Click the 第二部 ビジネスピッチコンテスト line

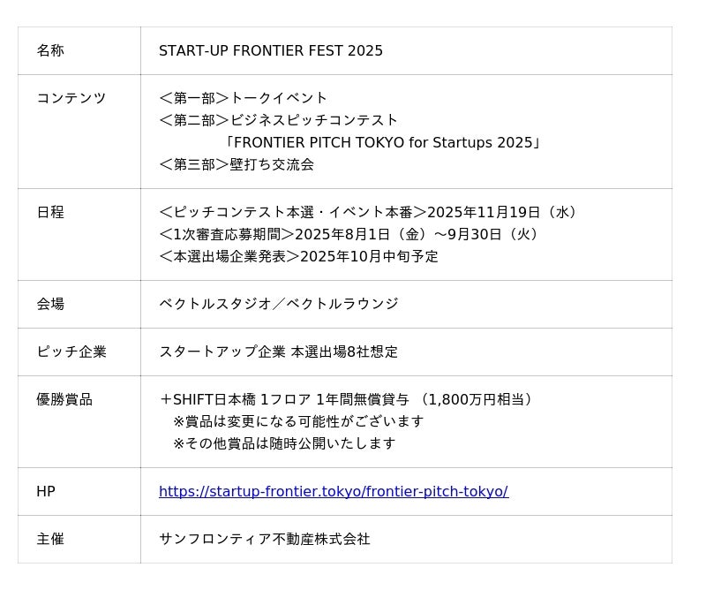[278, 120]
